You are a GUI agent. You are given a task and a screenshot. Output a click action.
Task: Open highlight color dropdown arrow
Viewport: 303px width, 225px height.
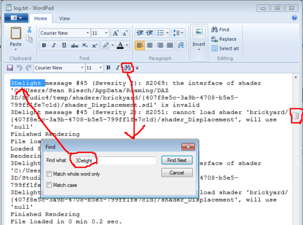113,45
